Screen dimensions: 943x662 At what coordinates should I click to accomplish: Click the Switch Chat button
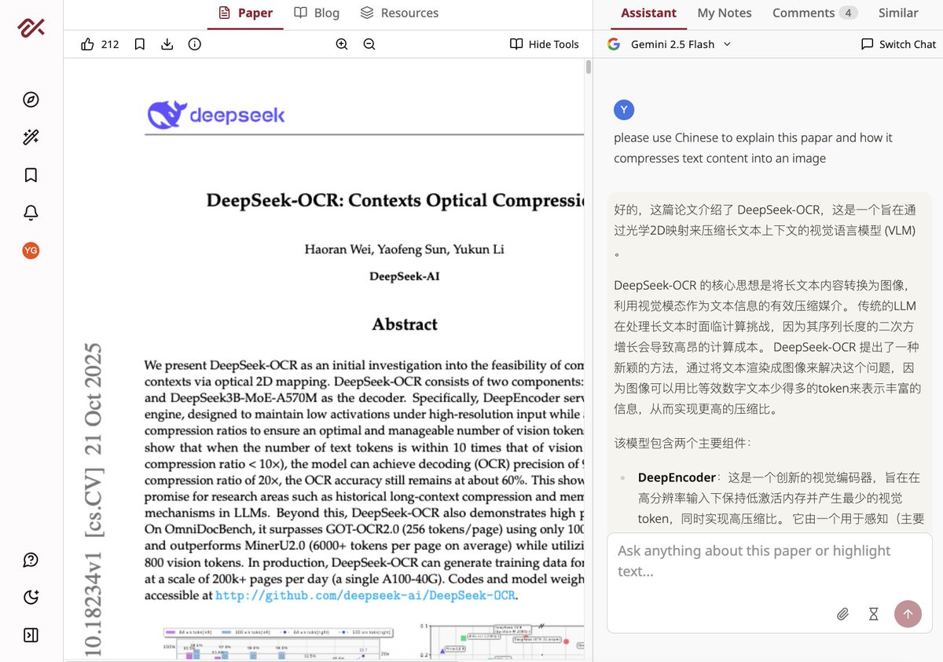pyautogui.click(x=898, y=45)
